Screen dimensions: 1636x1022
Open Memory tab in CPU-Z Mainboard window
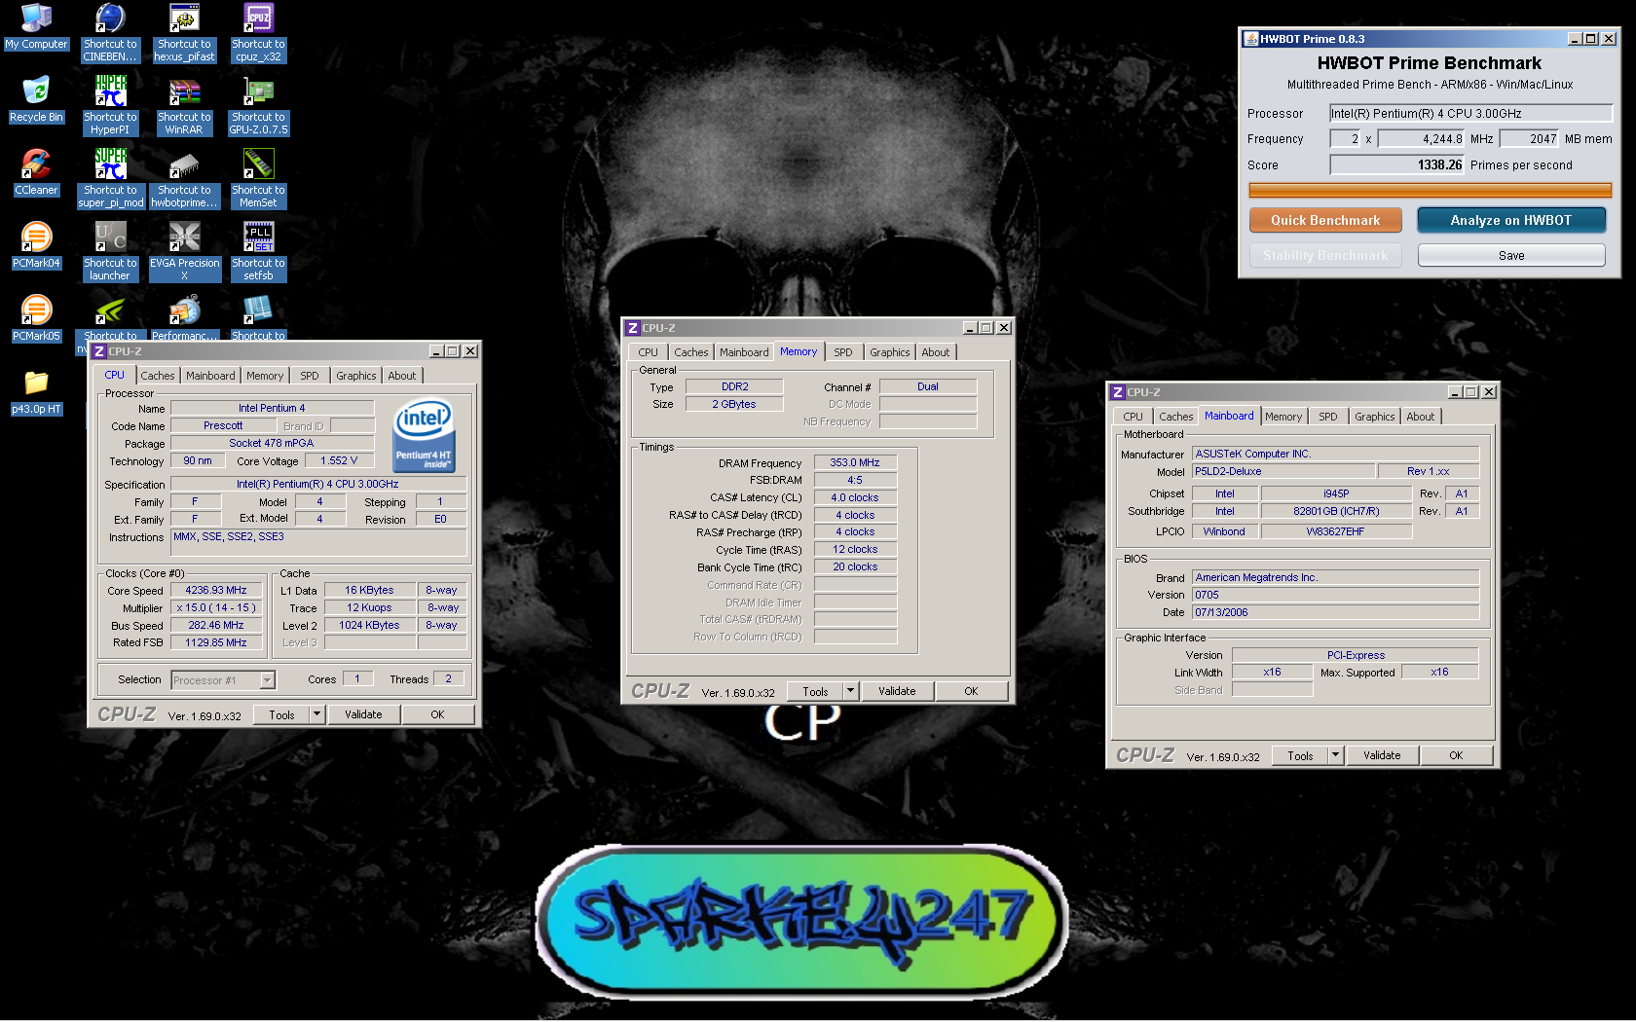(1283, 417)
